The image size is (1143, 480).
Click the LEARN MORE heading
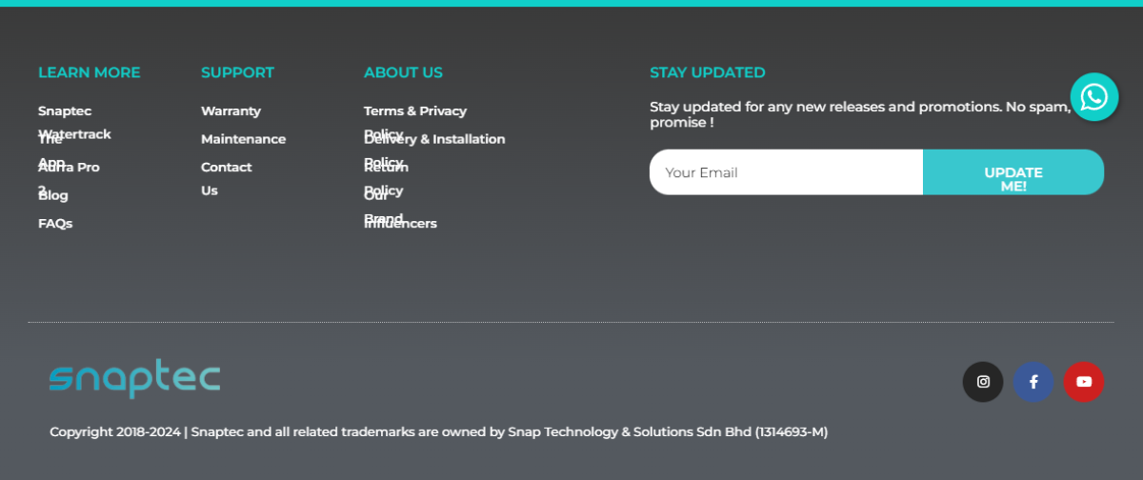[x=89, y=72]
